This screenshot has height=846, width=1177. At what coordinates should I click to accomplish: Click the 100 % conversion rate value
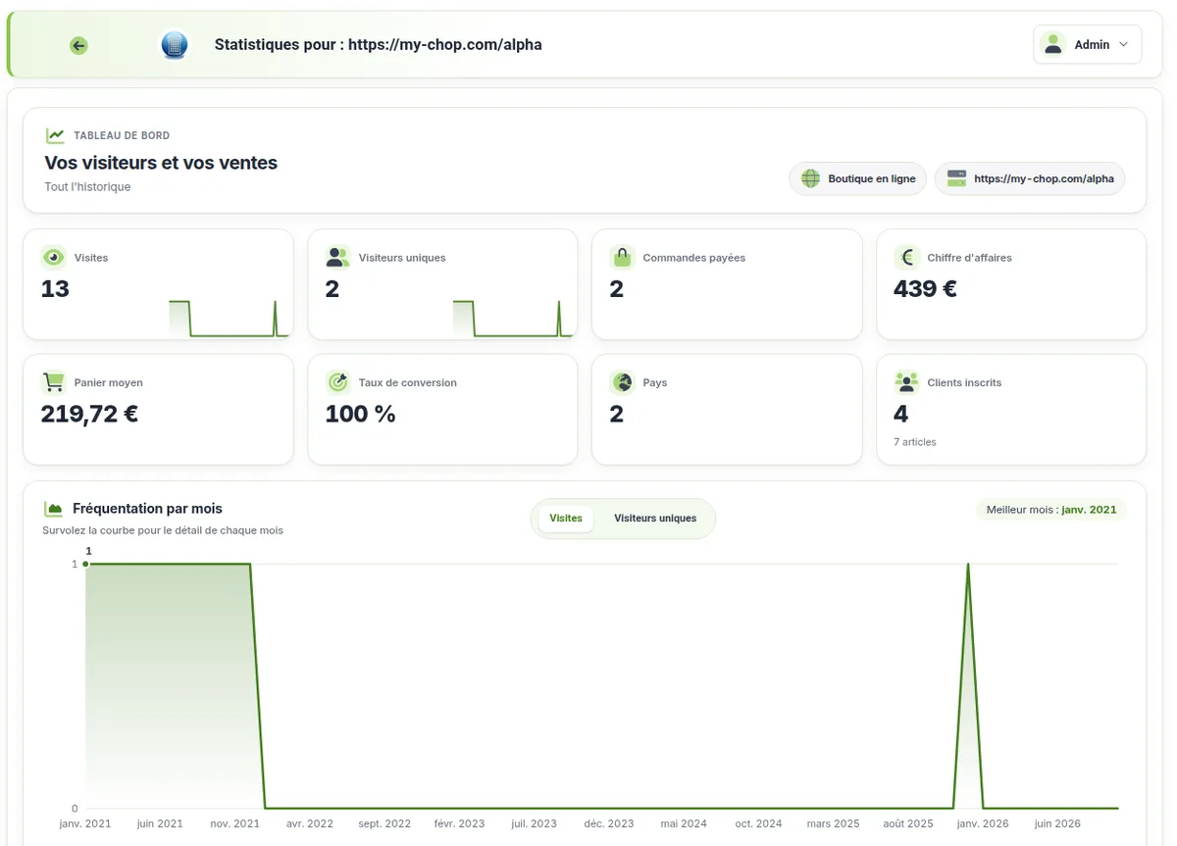[360, 414]
